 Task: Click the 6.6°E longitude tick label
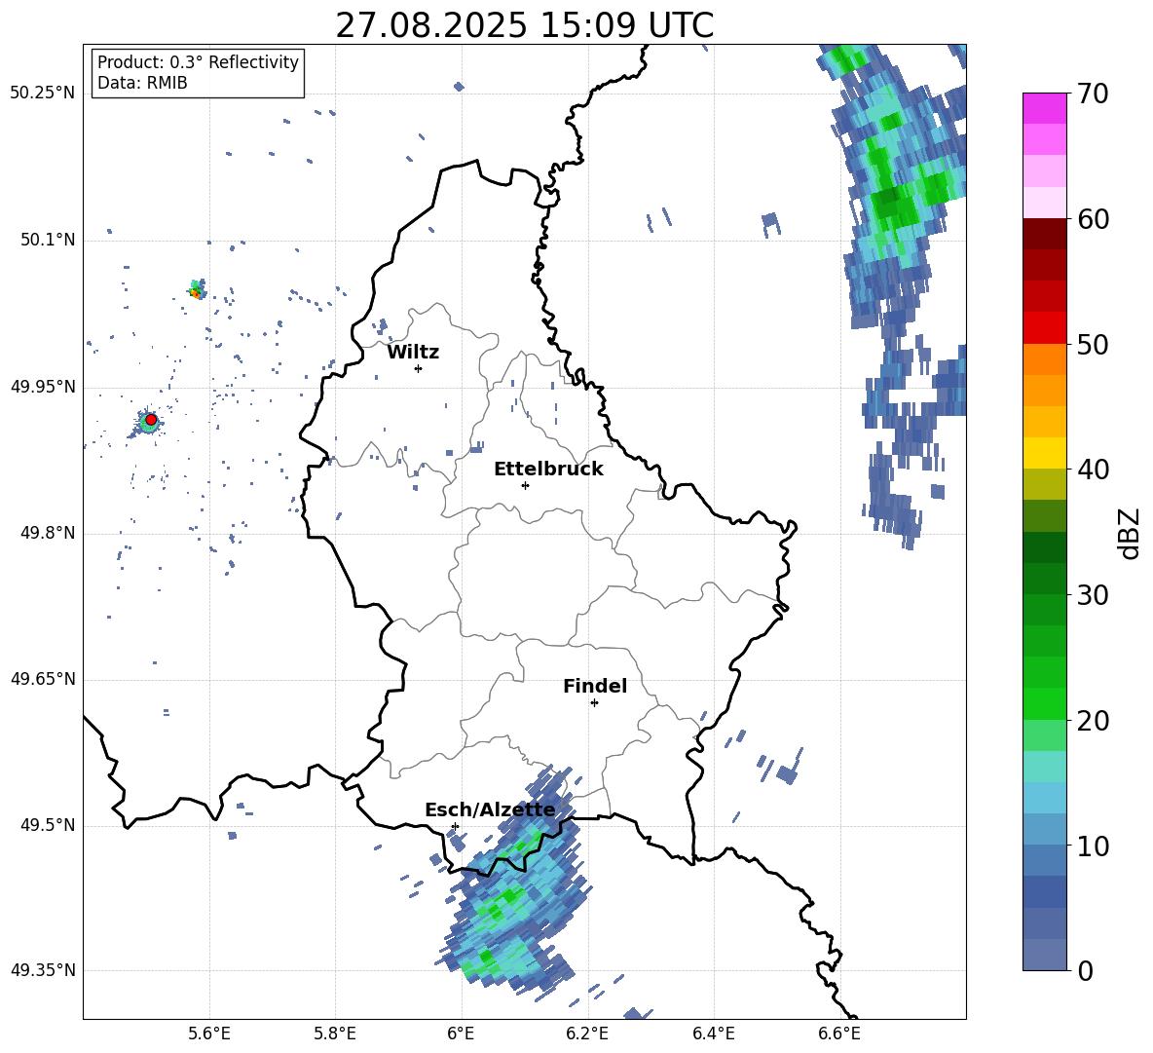click(x=839, y=1034)
